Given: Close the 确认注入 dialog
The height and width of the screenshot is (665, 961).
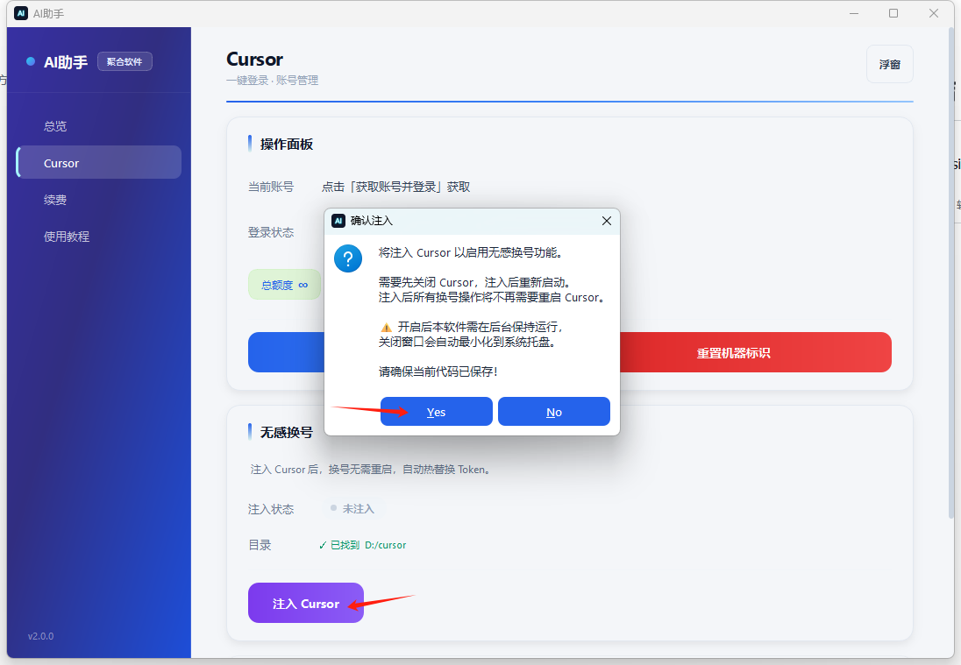Looking at the screenshot, I should point(606,221).
